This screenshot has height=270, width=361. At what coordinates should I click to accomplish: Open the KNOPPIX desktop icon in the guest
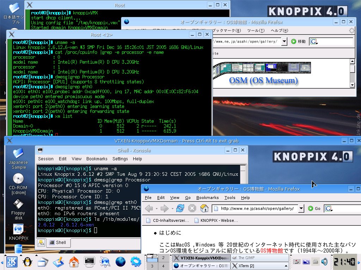(x=18, y=232)
